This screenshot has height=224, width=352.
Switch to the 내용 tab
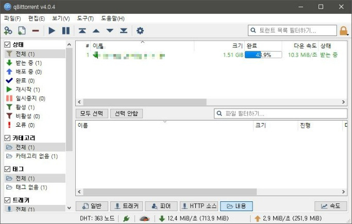237,206
